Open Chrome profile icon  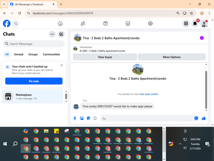tap(202, 13)
